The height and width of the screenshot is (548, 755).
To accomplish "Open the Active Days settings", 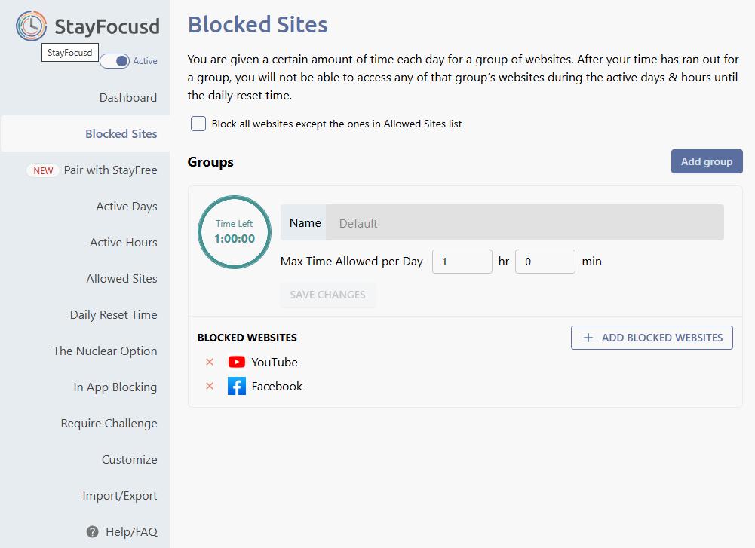I will [x=125, y=206].
